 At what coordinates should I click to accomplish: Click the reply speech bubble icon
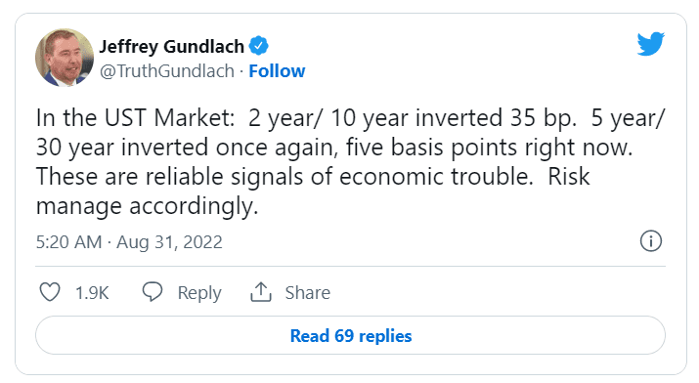[x=152, y=292]
